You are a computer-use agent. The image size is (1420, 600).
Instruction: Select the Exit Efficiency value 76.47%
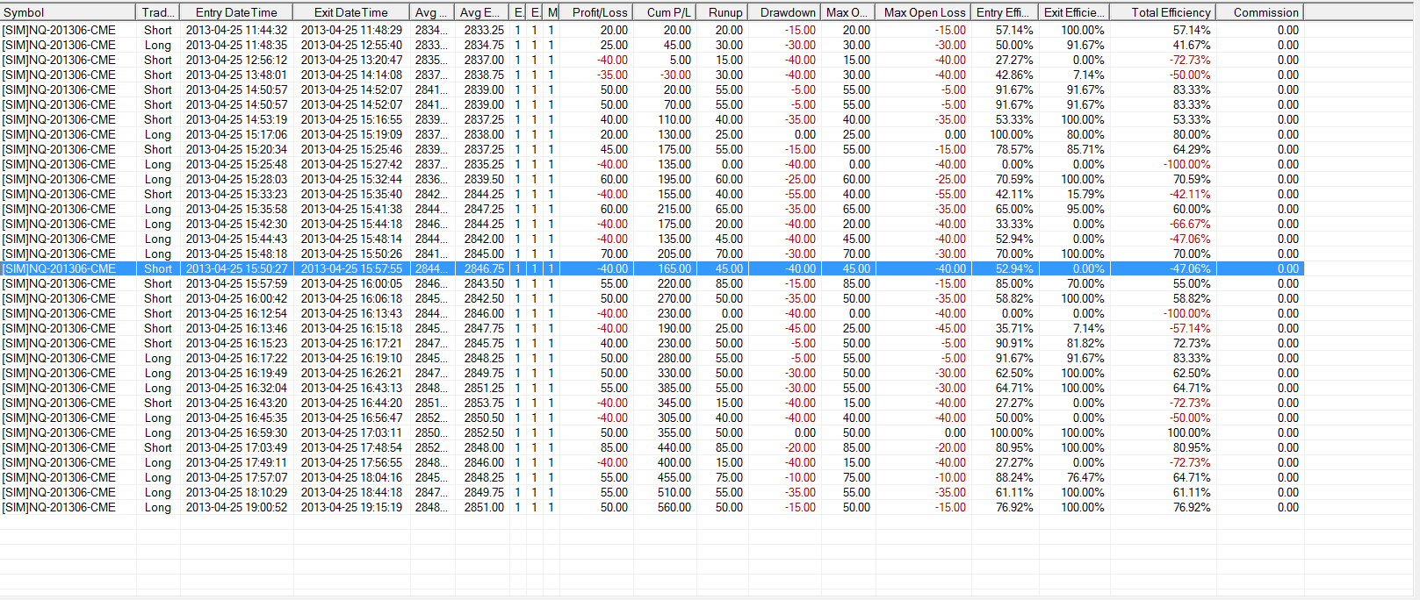click(1085, 477)
